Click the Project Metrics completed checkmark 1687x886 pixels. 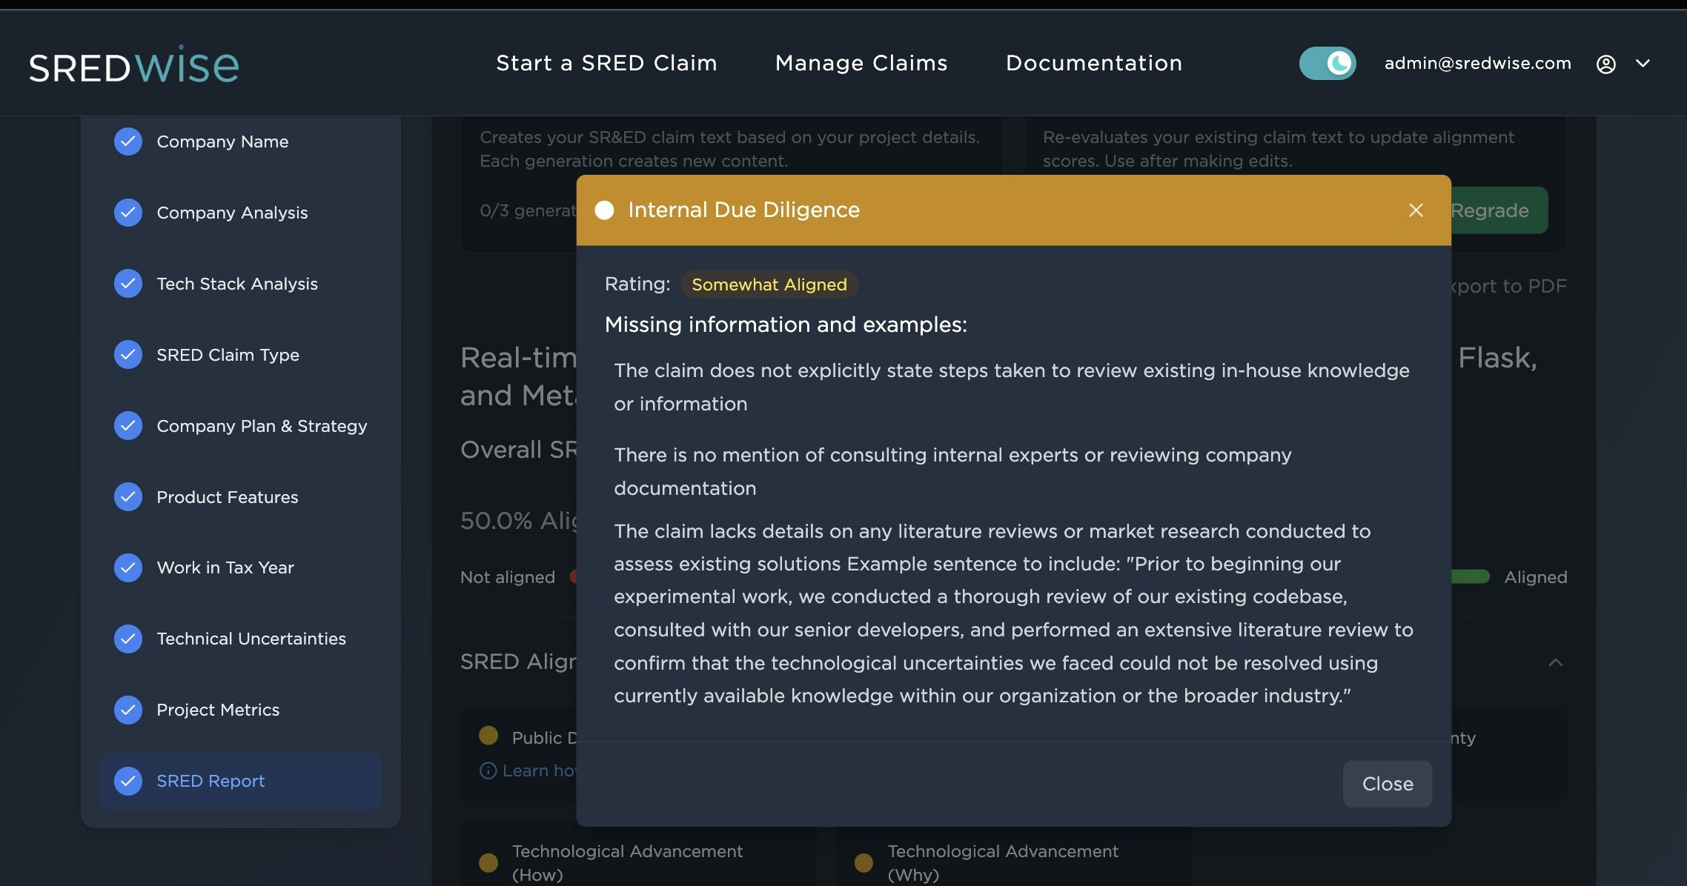(128, 710)
